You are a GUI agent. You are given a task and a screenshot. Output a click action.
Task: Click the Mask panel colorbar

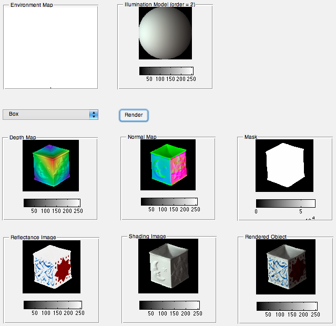(x=285, y=203)
